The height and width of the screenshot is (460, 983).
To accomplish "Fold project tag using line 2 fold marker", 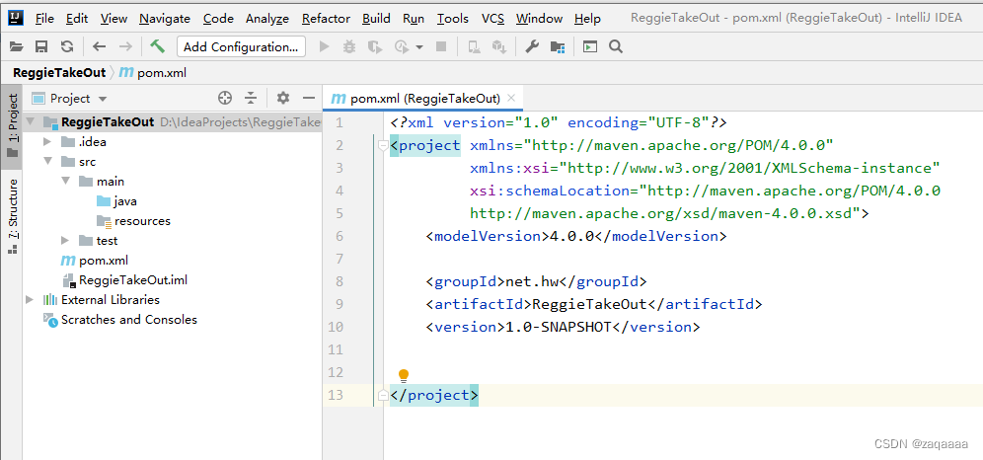I will [x=382, y=145].
